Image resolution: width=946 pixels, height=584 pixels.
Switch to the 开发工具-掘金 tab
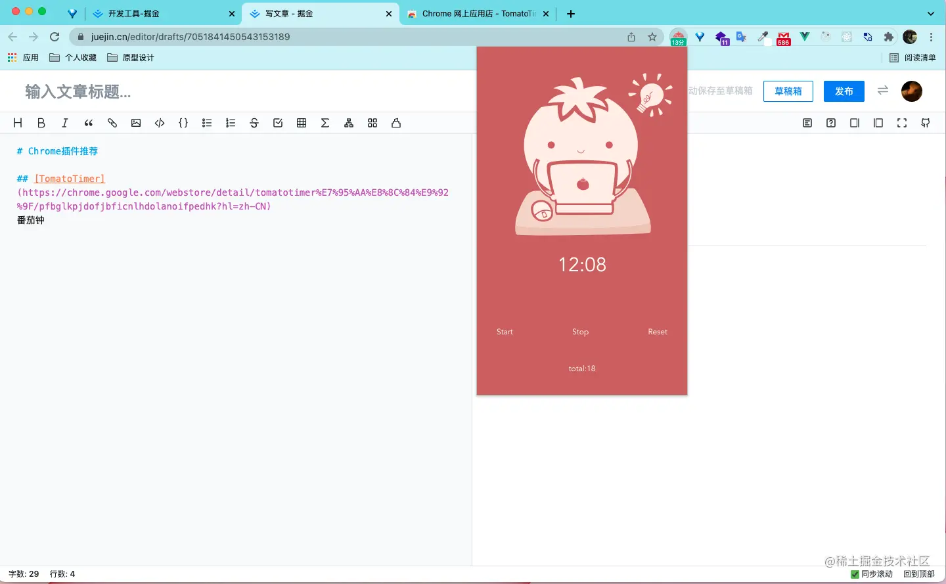tap(163, 13)
